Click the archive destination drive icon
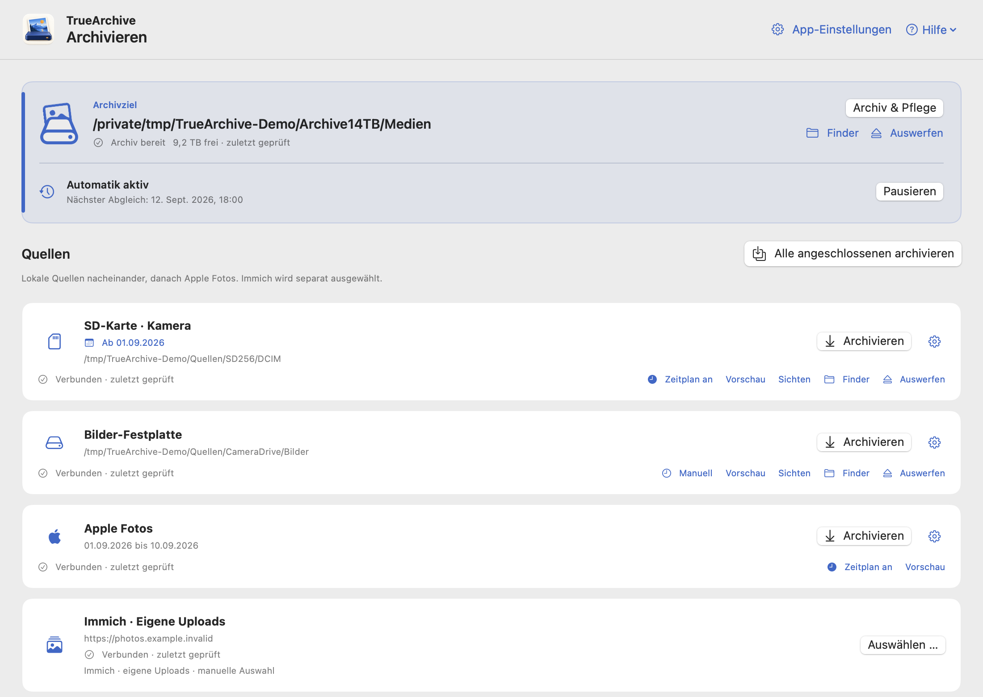Screen dimensions: 983x697 point(59,124)
